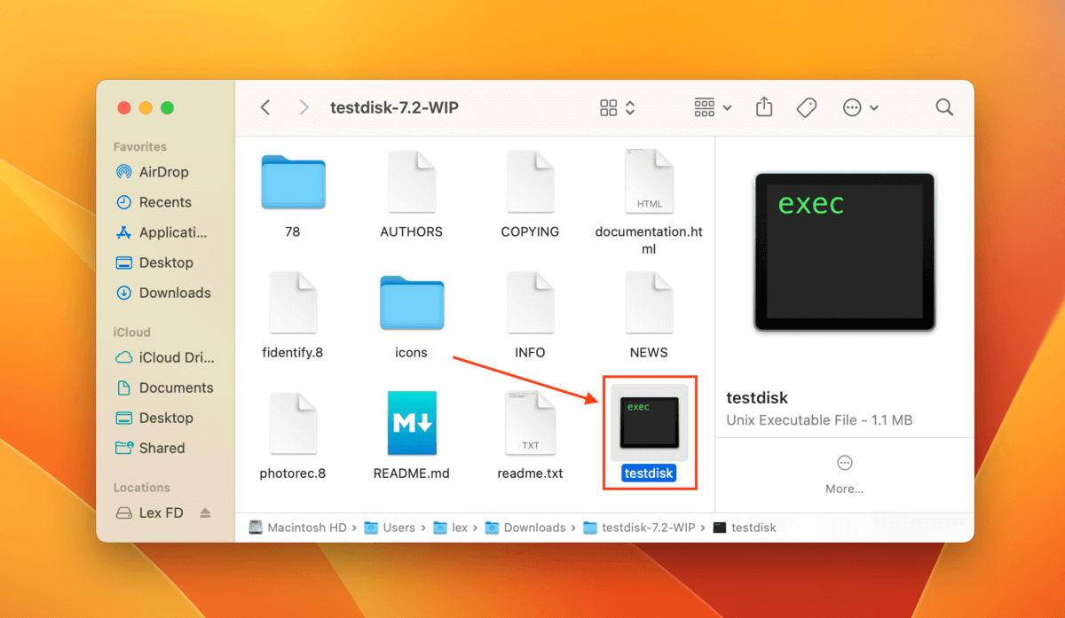Minimize window with yellow button
This screenshot has height=618, width=1065.
coord(146,108)
